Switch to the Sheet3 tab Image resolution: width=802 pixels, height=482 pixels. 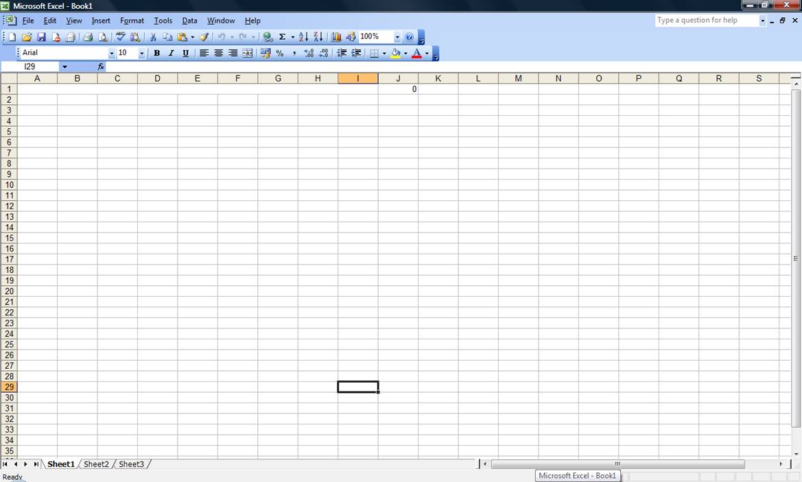pos(132,464)
